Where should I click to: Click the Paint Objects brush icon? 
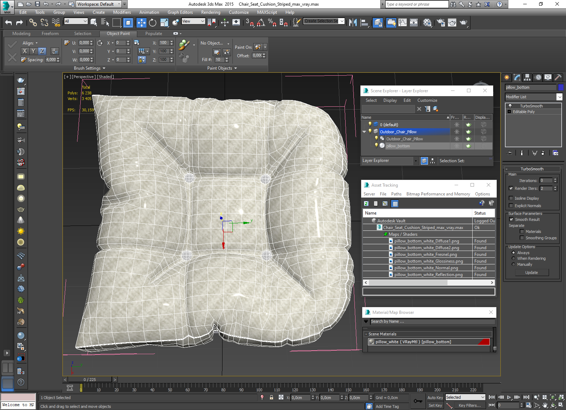(x=184, y=45)
